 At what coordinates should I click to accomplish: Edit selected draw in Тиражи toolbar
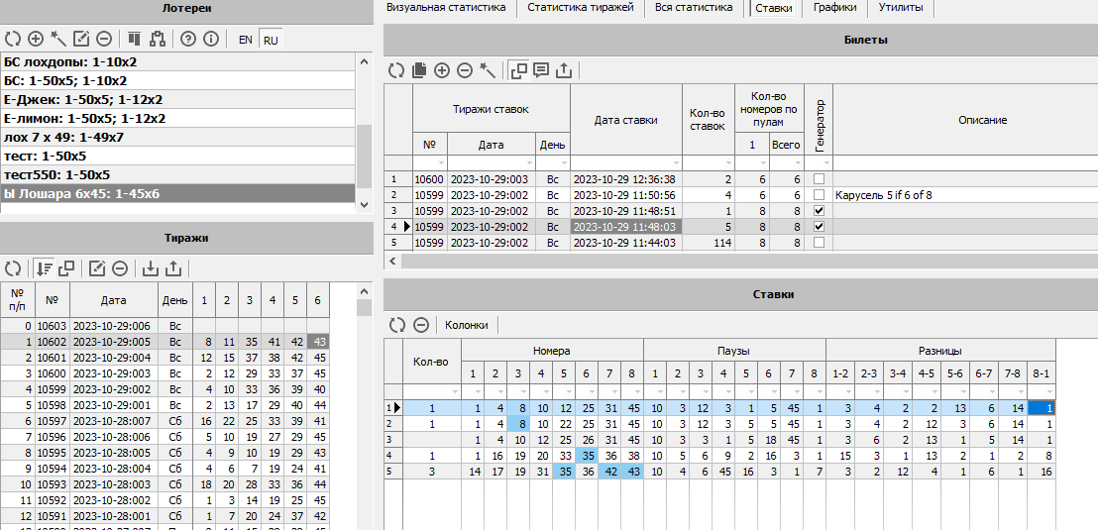click(97, 268)
